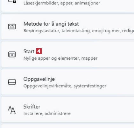Click the Oppgavelinje taskbar icon
Viewport: 134px width, 128px height.
point(12,82)
